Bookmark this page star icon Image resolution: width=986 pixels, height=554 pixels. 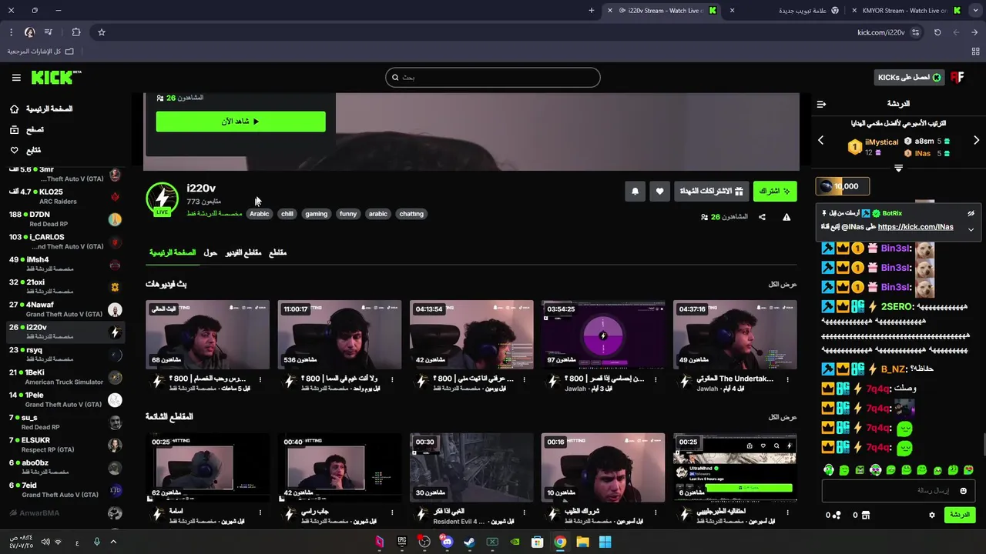point(101,32)
